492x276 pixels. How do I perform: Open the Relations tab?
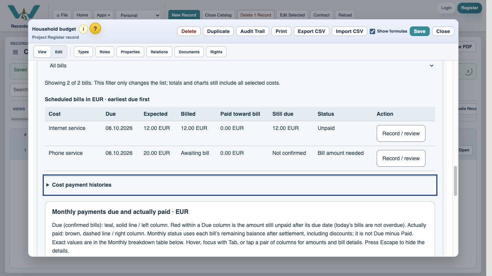159,52
